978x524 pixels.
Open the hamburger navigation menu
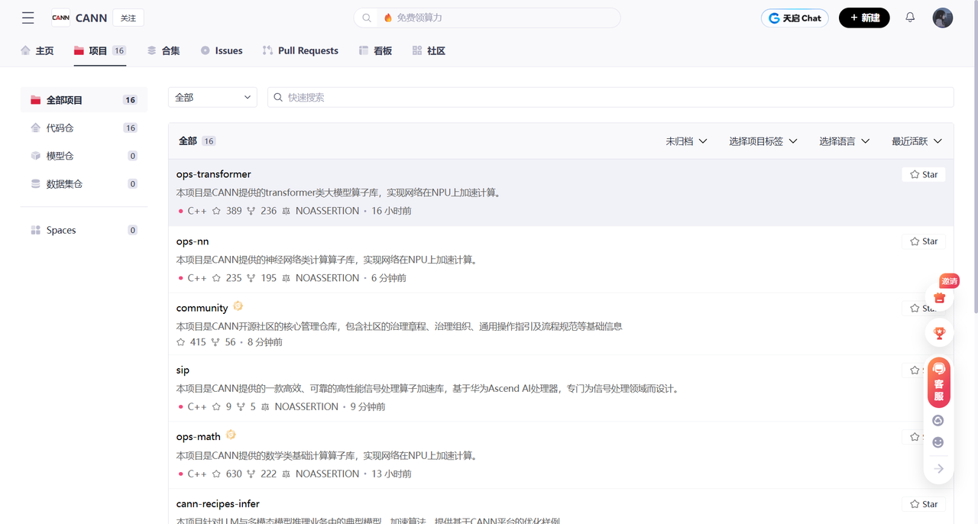click(x=28, y=18)
